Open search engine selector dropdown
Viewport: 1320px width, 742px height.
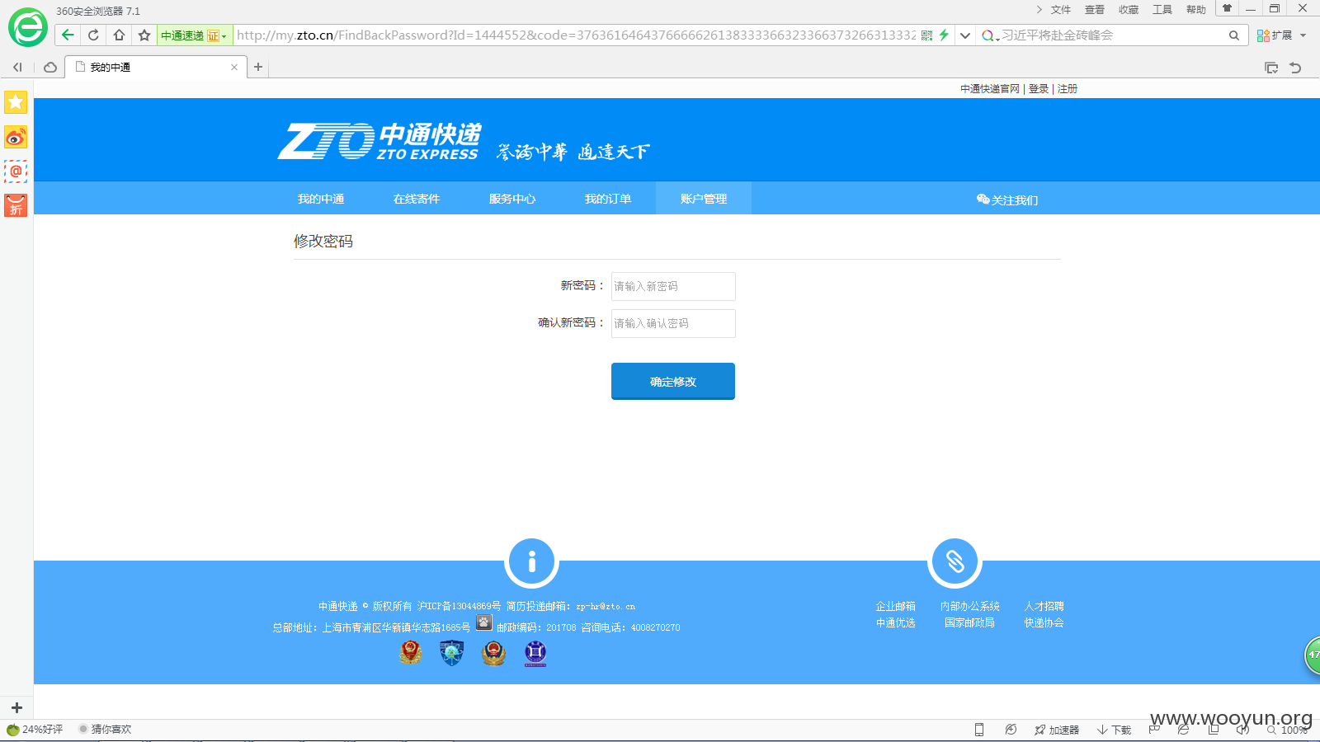click(x=990, y=35)
